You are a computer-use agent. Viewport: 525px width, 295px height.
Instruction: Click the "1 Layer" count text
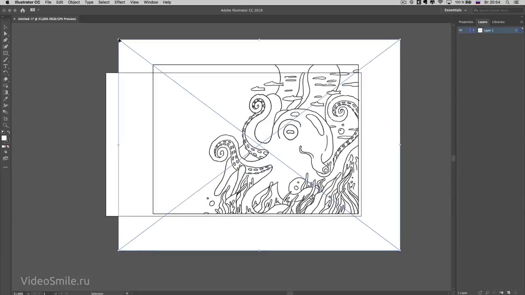463,293
